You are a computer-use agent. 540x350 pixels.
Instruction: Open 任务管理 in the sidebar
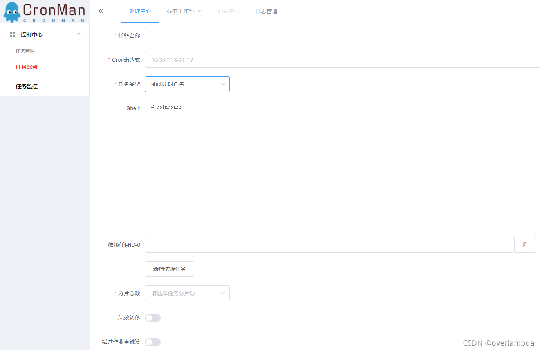tap(25, 51)
